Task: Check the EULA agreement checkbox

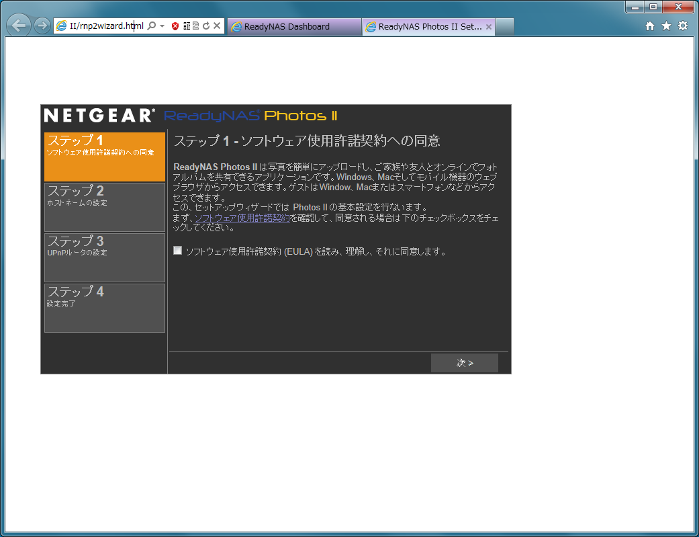Action: (x=178, y=251)
